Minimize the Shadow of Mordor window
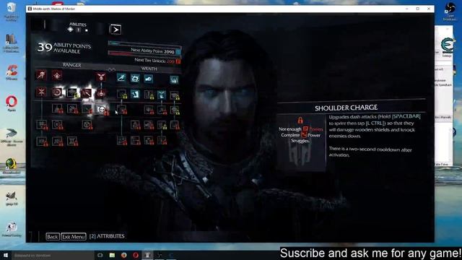This screenshot has height=260, width=462. point(406,9)
